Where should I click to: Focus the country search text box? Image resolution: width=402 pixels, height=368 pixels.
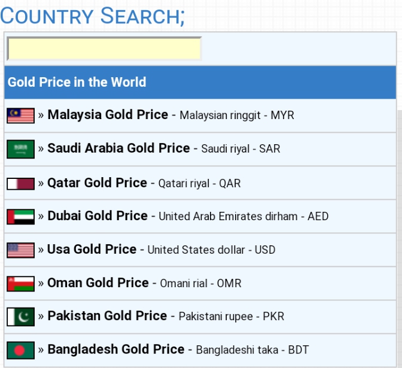(104, 49)
